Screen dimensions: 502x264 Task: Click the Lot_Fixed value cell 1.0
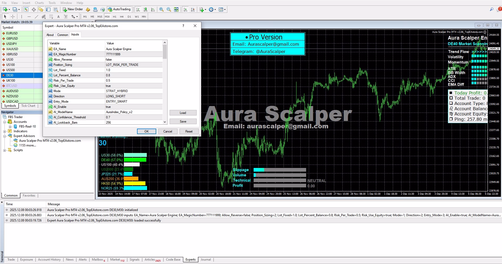point(134,70)
